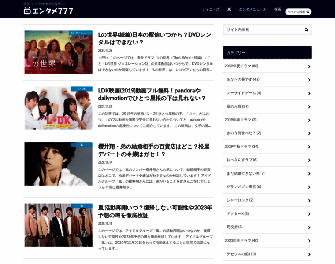Open category 2019年秋ドラマ (34)
The image size is (335, 264).
(241, 147)
